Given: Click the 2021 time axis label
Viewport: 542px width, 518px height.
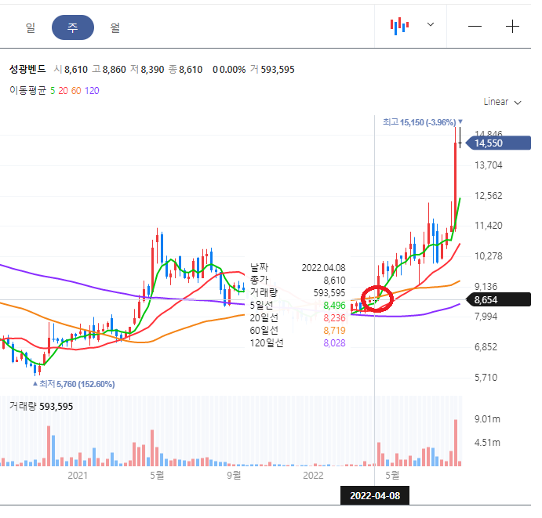Looking at the screenshot, I should point(78,476).
